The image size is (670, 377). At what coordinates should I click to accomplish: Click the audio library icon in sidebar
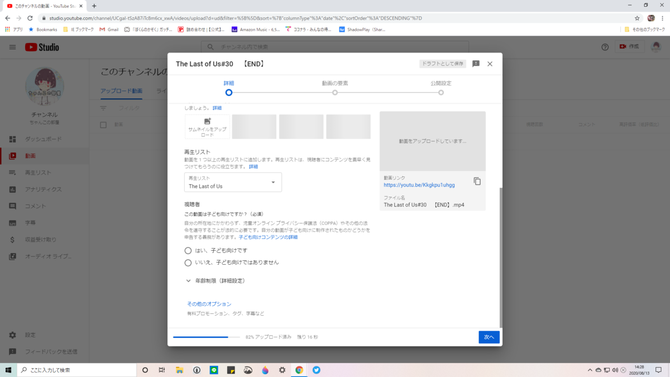coord(12,256)
